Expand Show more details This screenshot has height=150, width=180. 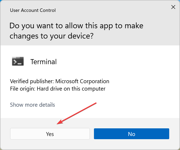(32, 105)
